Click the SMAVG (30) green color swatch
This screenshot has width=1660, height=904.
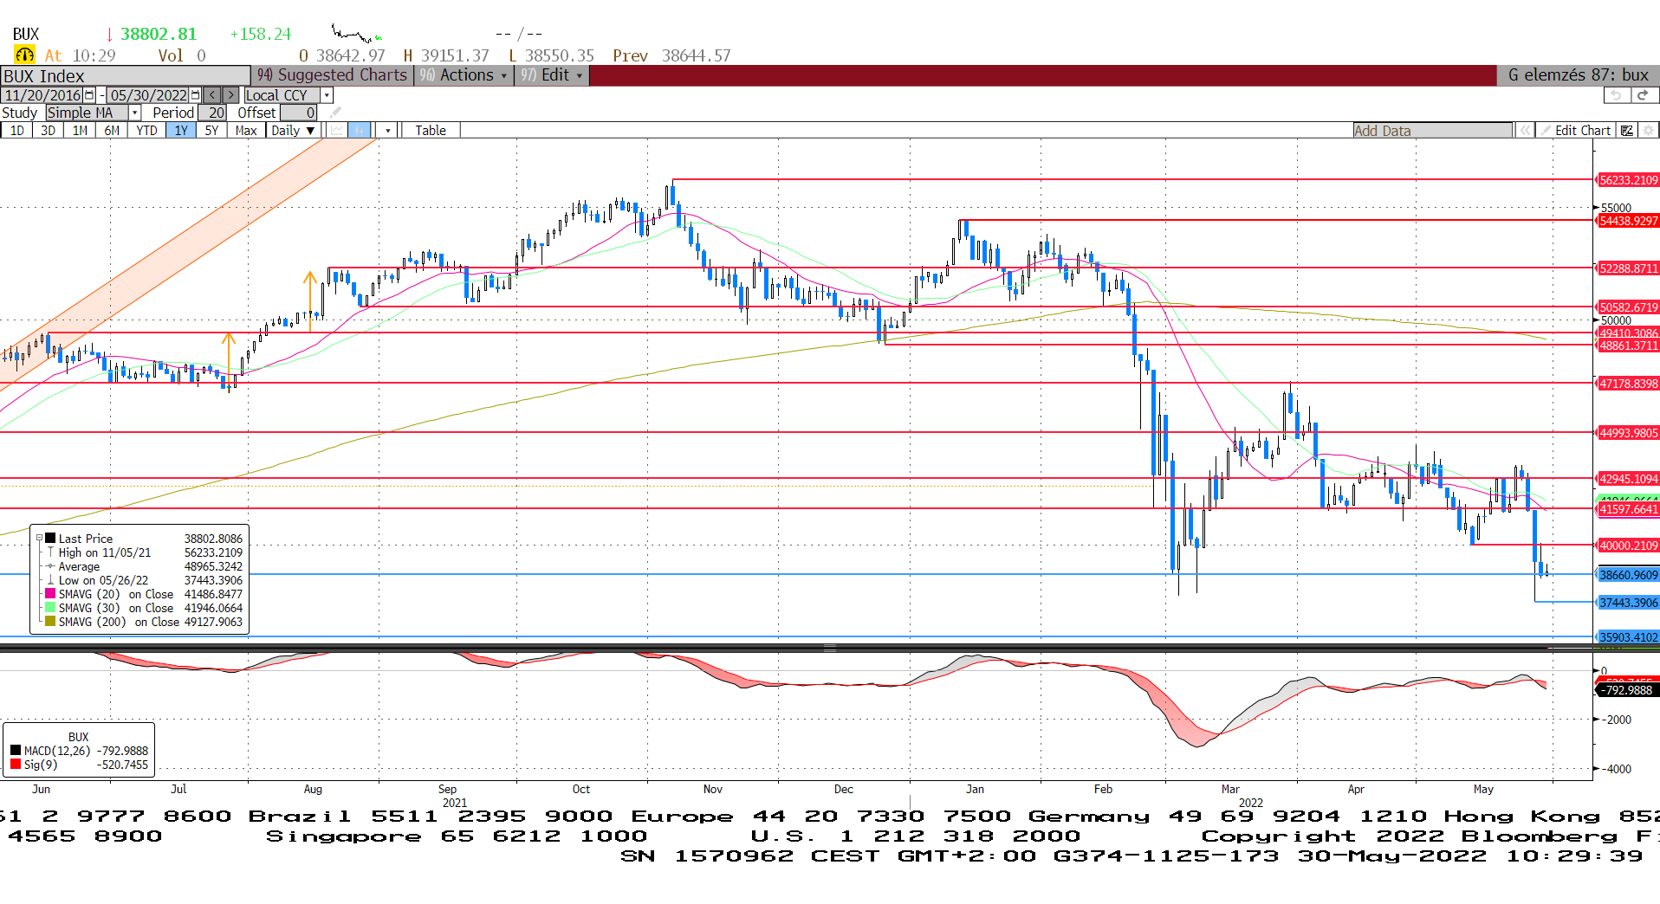click(50, 608)
